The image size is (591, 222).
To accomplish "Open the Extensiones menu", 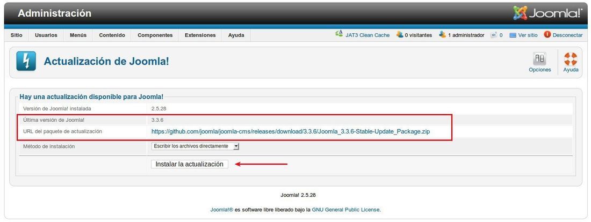I will pos(200,35).
